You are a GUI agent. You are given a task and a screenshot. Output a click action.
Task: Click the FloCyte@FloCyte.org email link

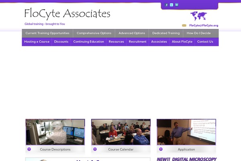point(204,25)
